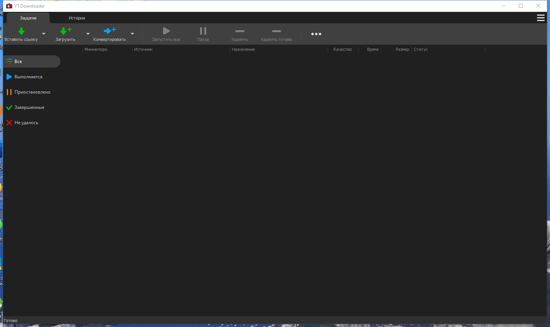Screen dimensions: 550x327
Task: Close the YT Downloader window
Action: [538, 6]
